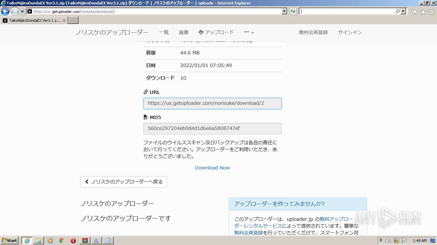
Task: Click the アップローダーを作ってみませんか? panel heading
Action: pos(279,204)
